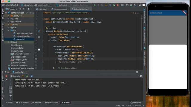Click '2 spaces' indent in status bar
This screenshot has height=107, width=191.
[x=137, y=106]
